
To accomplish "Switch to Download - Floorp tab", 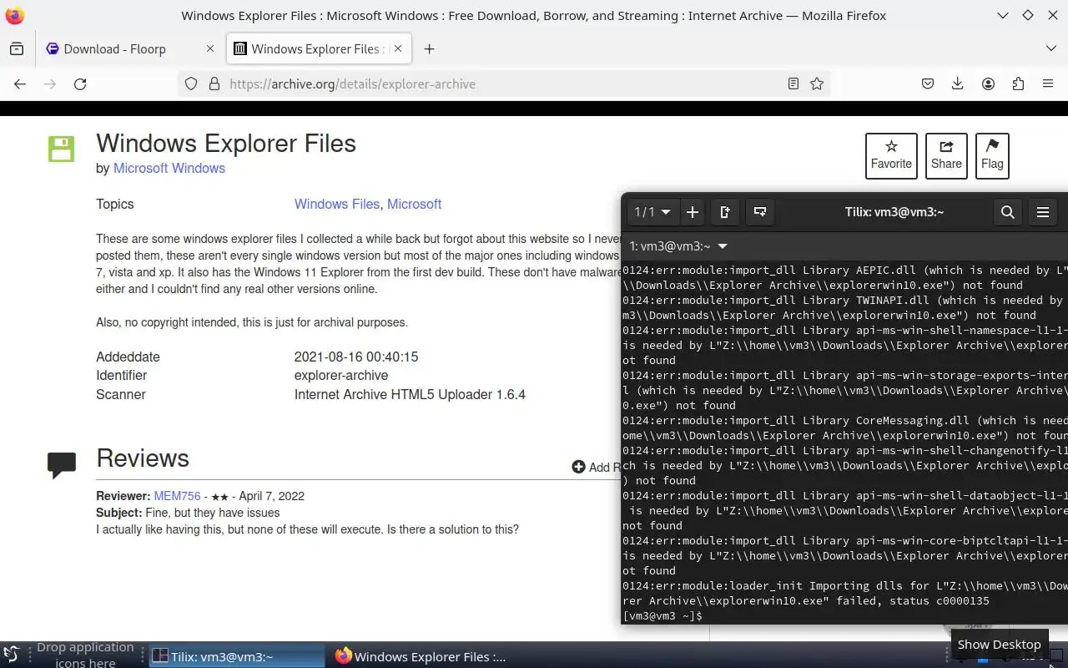I will 129,48.
